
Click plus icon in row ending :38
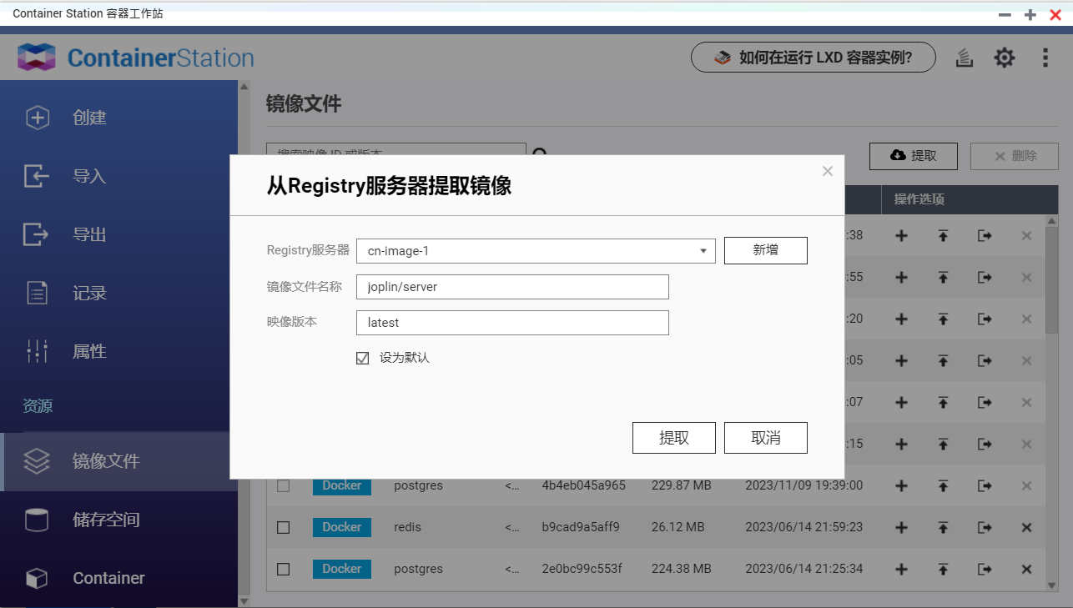(x=901, y=235)
